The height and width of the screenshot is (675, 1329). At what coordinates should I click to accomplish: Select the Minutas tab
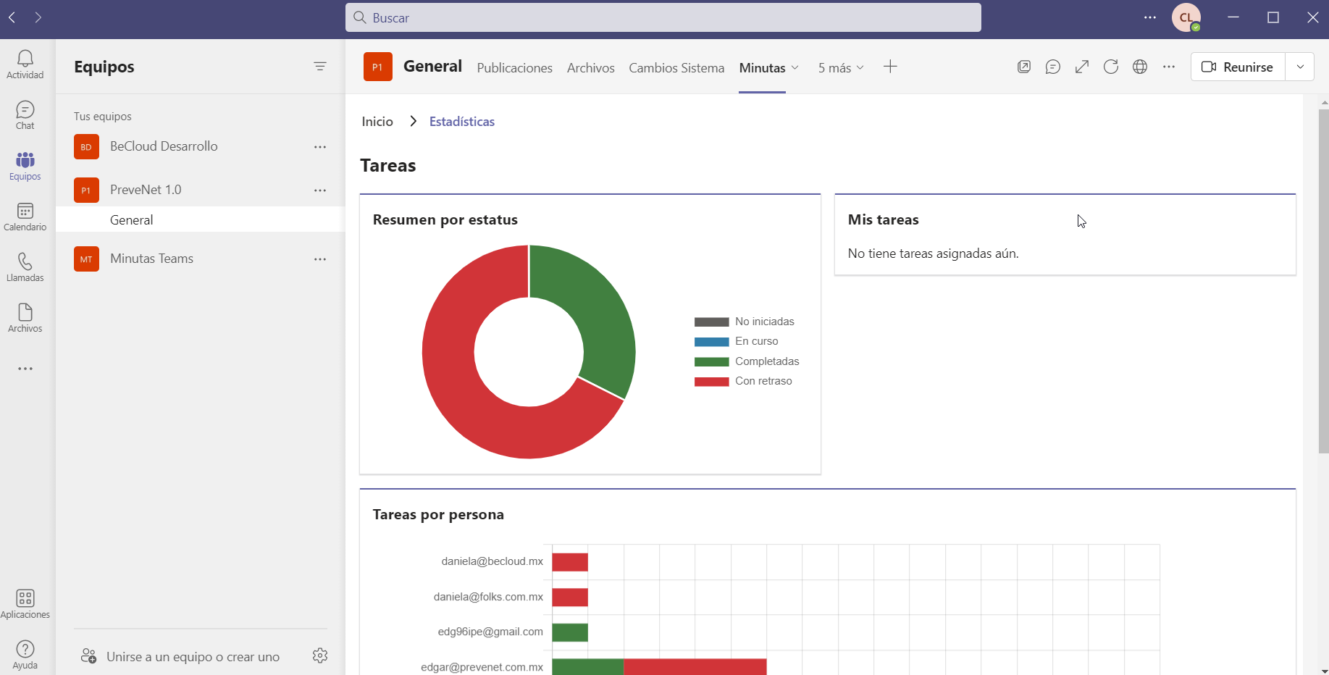(762, 67)
